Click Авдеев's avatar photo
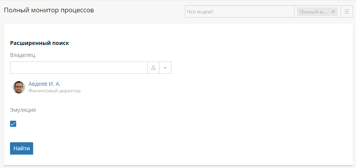Screen dimensions: 356x168 18,87
